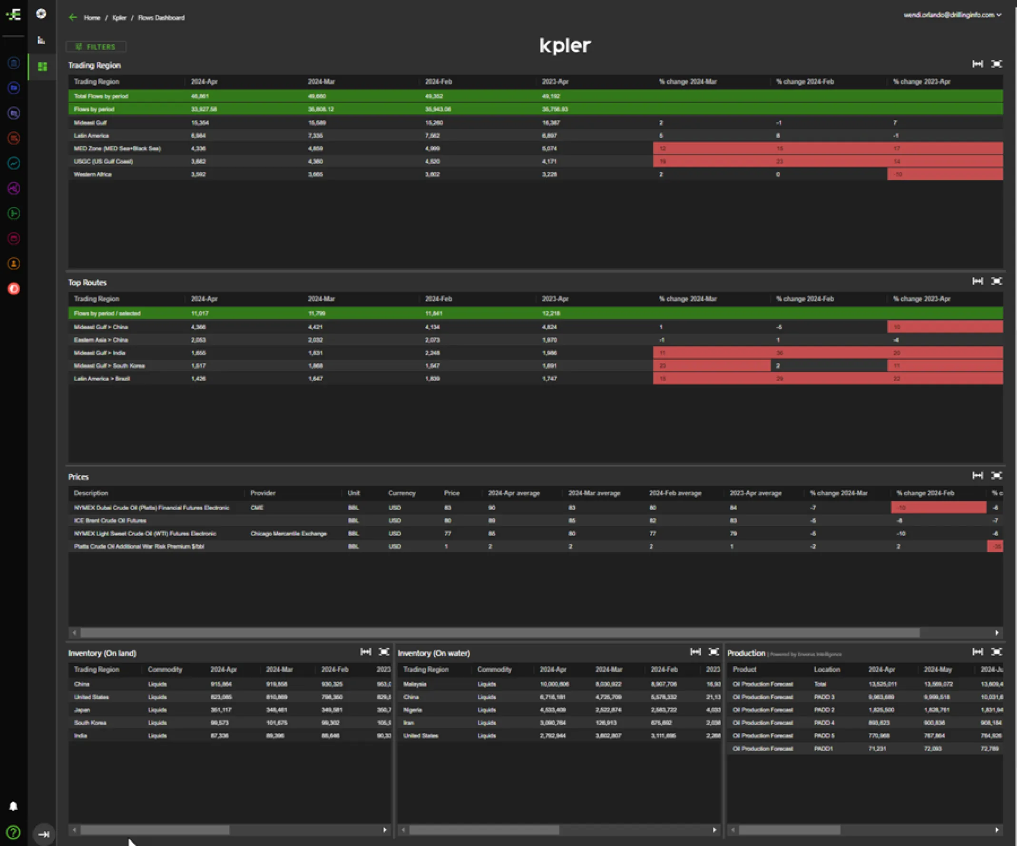Click the globe icon at top of sidebar
The image size is (1017, 846).
pyautogui.click(x=41, y=14)
